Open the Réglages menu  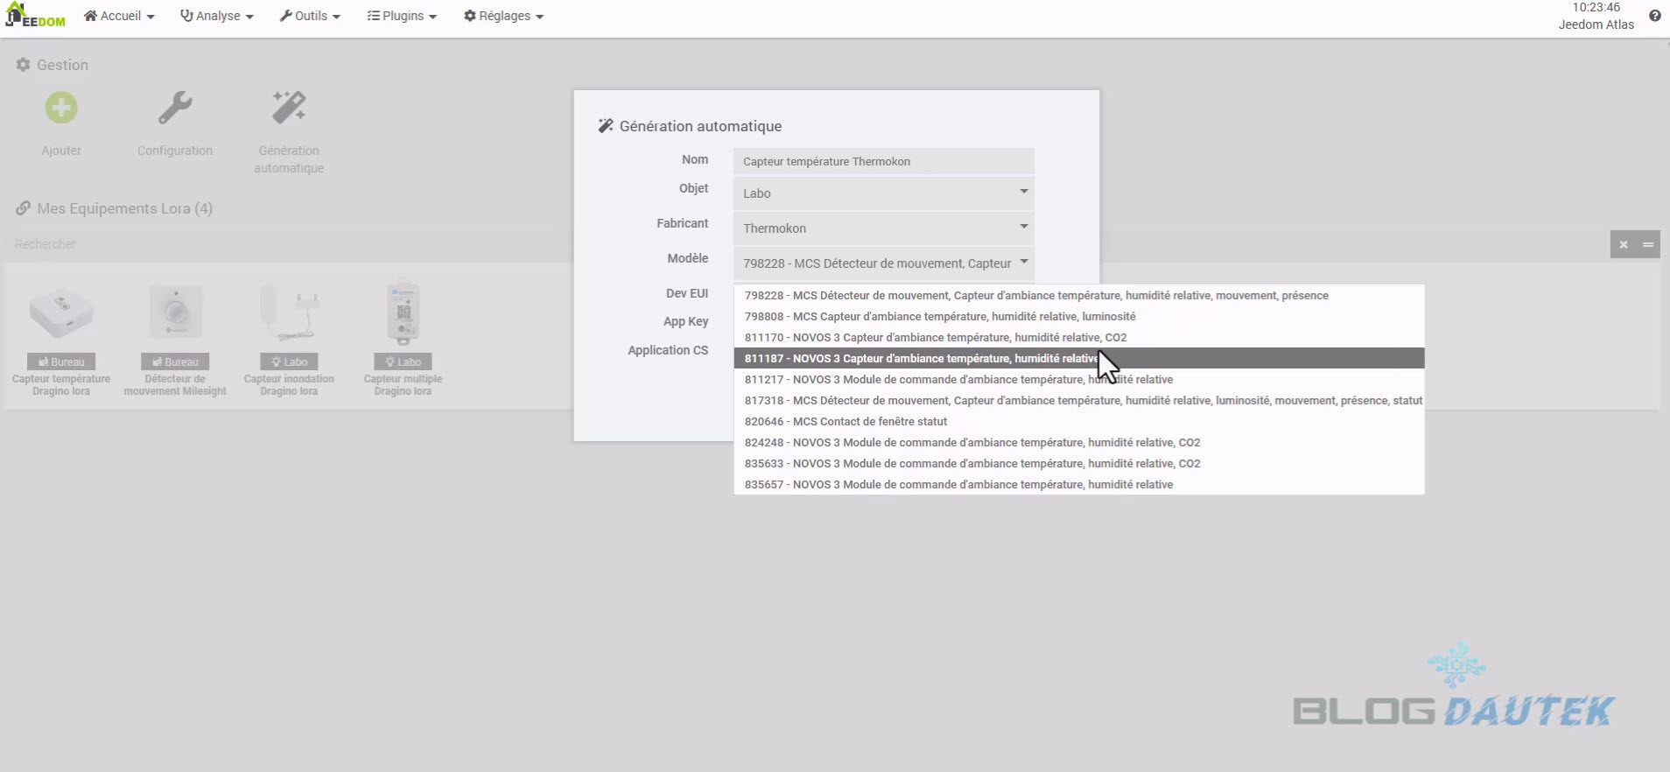tap(503, 16)
